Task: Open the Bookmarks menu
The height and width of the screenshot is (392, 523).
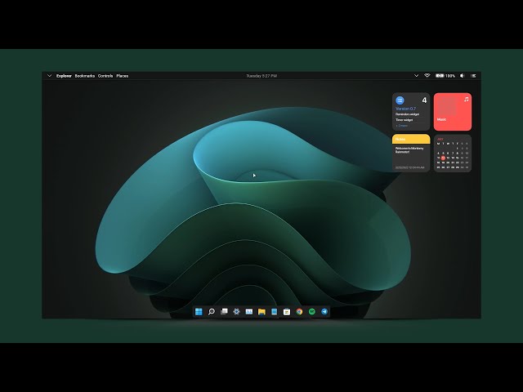Action: point(85,76)
